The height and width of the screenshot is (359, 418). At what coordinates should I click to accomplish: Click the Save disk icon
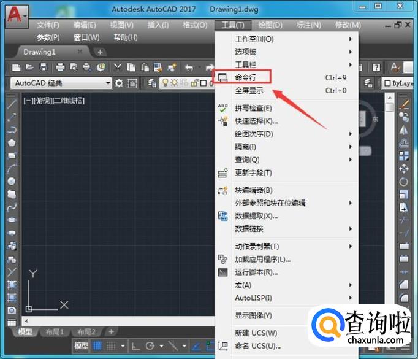[x=44, y=68]
